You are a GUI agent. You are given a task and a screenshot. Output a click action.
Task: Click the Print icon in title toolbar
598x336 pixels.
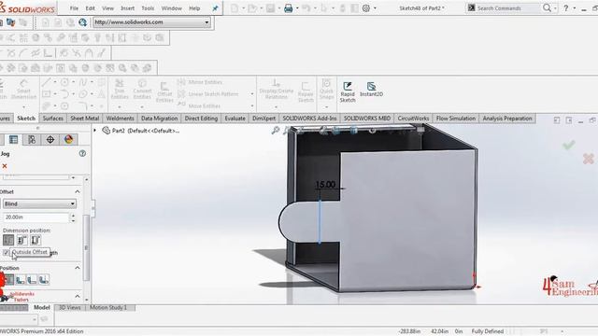289,8
